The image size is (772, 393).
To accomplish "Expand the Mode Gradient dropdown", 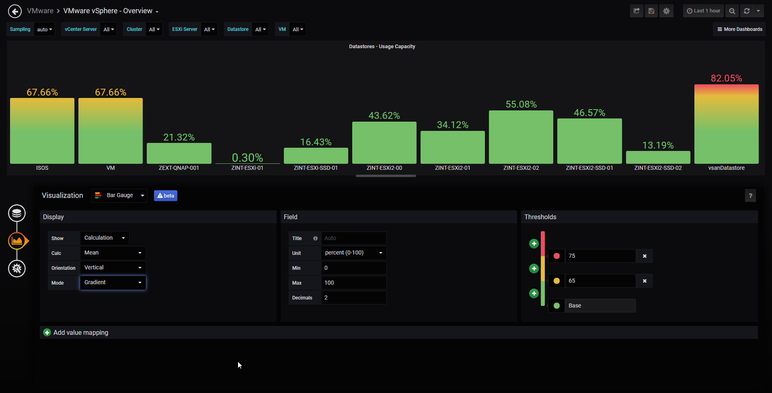I will 113,283.
